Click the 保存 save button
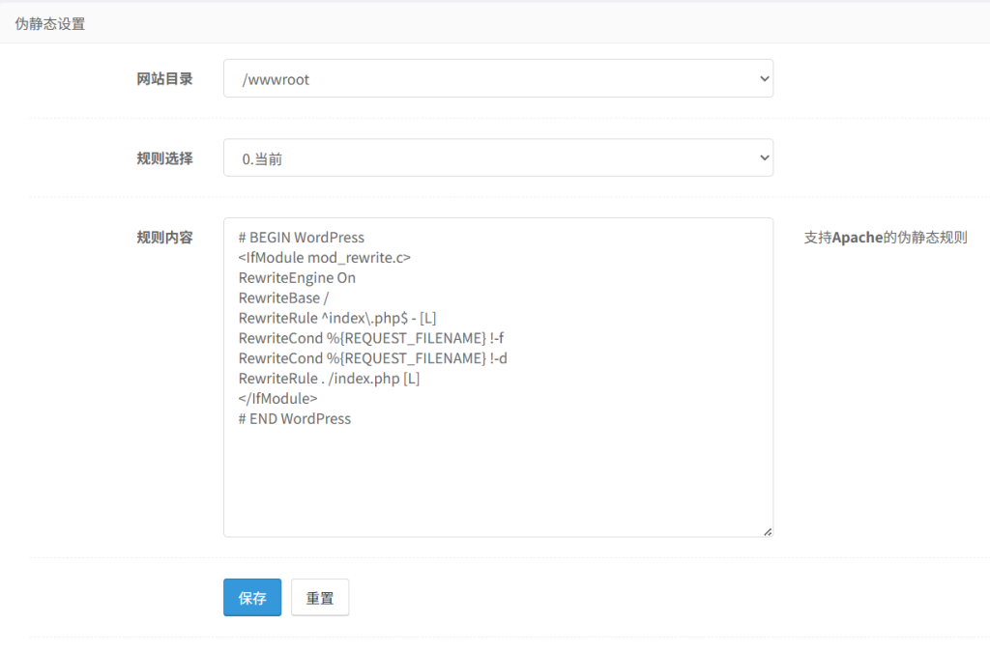Screen dimensions: 990x651 pos(252,597)
